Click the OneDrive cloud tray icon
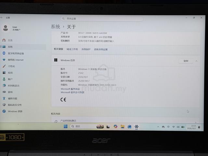208x156 pixels. click(163, 127)
